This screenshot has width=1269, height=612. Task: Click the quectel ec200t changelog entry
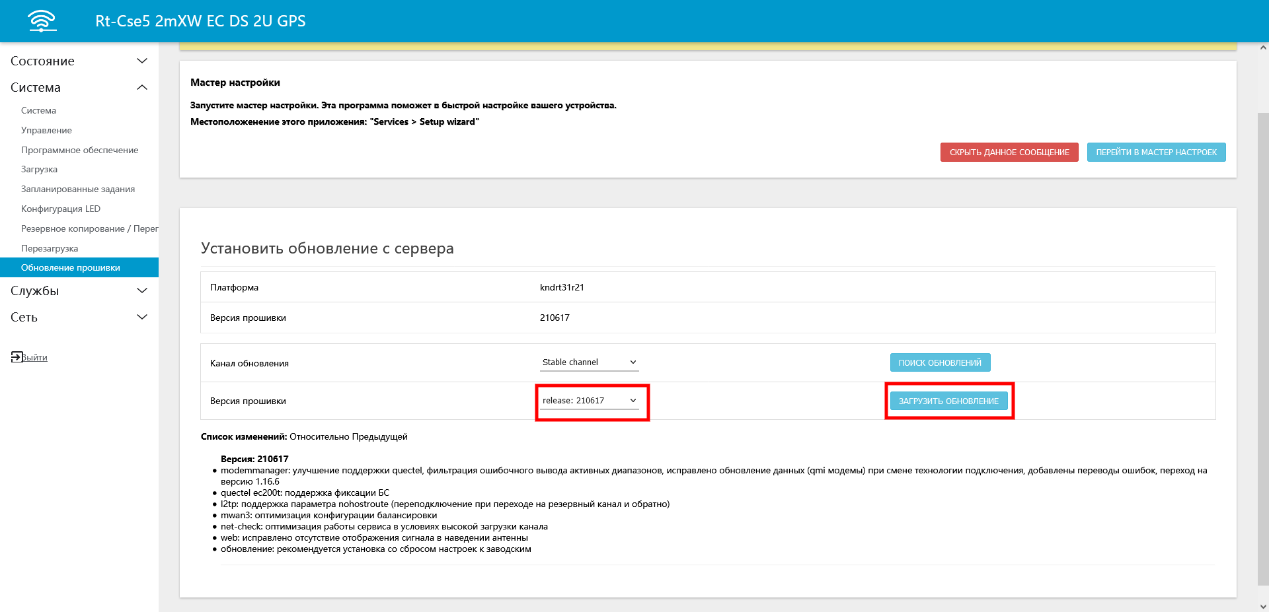(x=305, y=493)
